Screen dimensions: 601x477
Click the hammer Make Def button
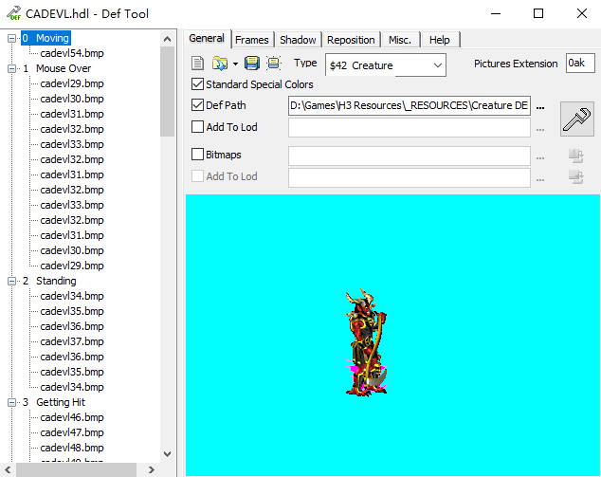pos(577,119)
